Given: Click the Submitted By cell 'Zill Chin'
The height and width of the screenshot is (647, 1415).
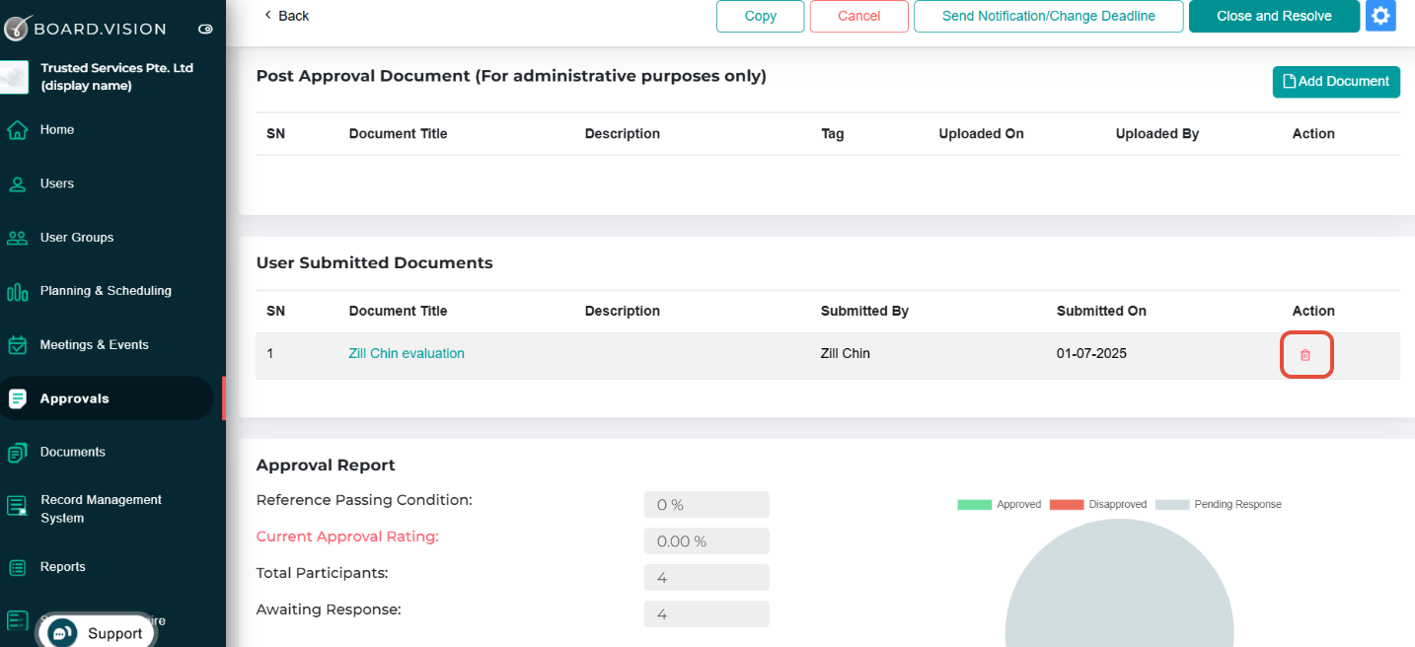Looking at the screenshot, I should tap(846, 353).
